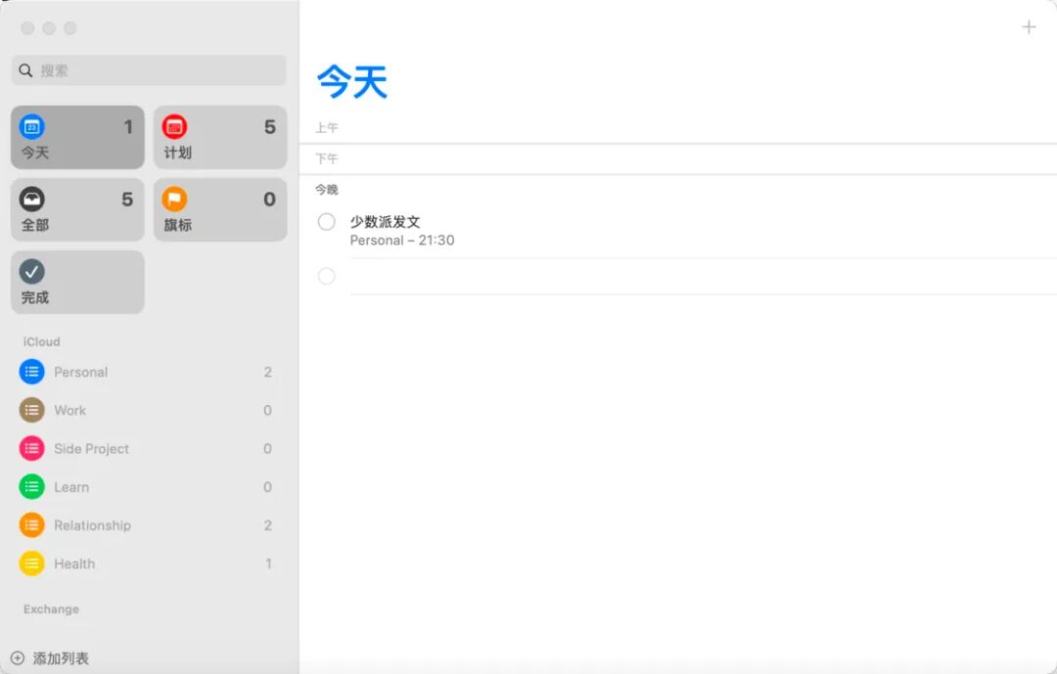Select the orange Relationship list icon
The width and height of the screenshot is (1057, 674).
[x=31, y=525]
